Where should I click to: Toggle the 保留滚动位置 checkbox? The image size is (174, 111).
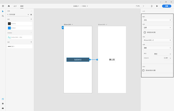[145, 32]
